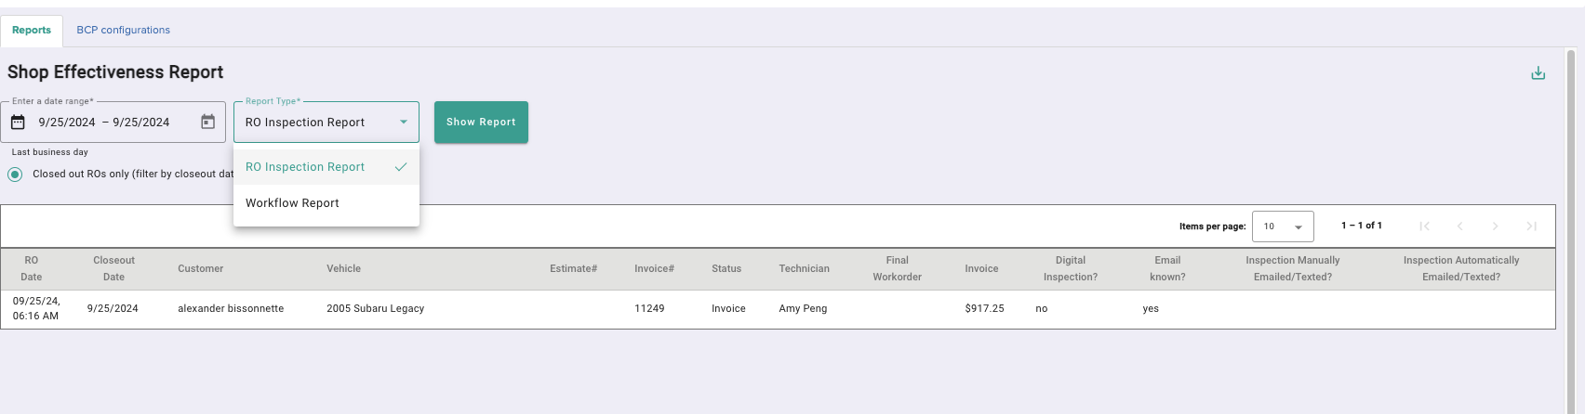The height and width of the screenshot is (414, 1585).
Task: Click the Last business day hint text
Action: point(50,152)
